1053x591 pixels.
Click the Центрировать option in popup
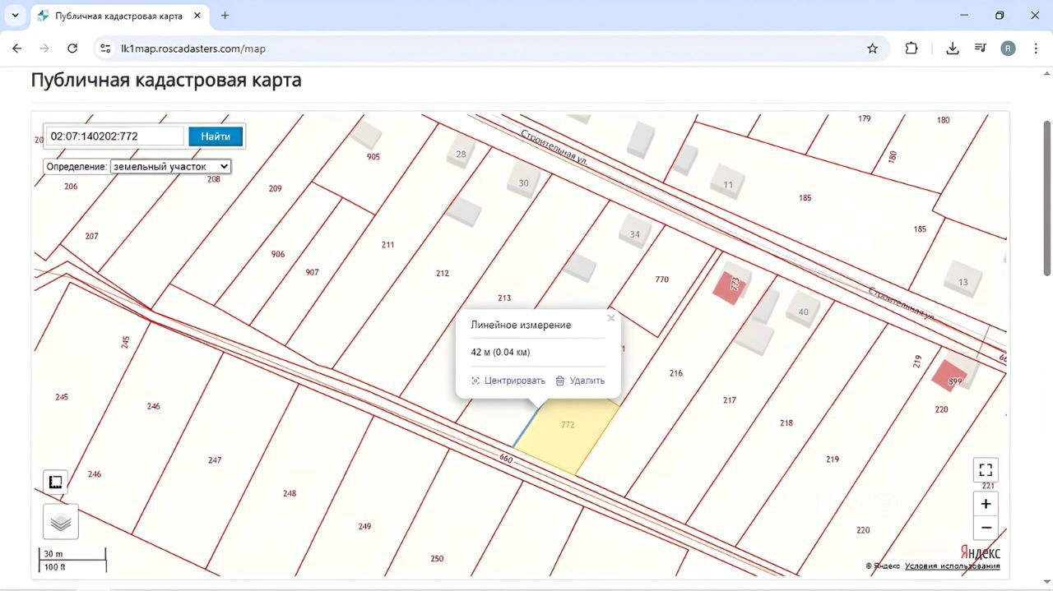click(508, 381)
